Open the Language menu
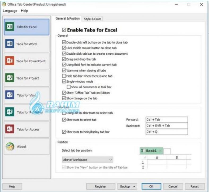The image size is (209, 192). (x=10, y=11)
